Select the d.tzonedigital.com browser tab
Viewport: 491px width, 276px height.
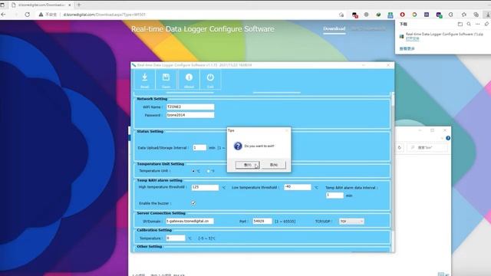pyautogui.click(x=41, y=5)
